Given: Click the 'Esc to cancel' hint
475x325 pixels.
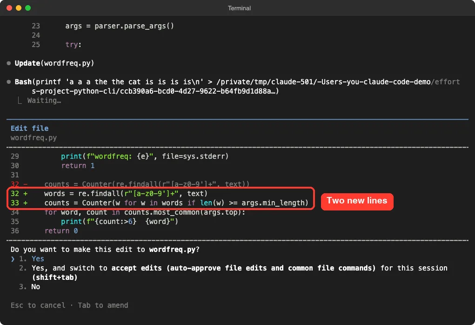Looking at the screenshot, I should click(38, 305).
